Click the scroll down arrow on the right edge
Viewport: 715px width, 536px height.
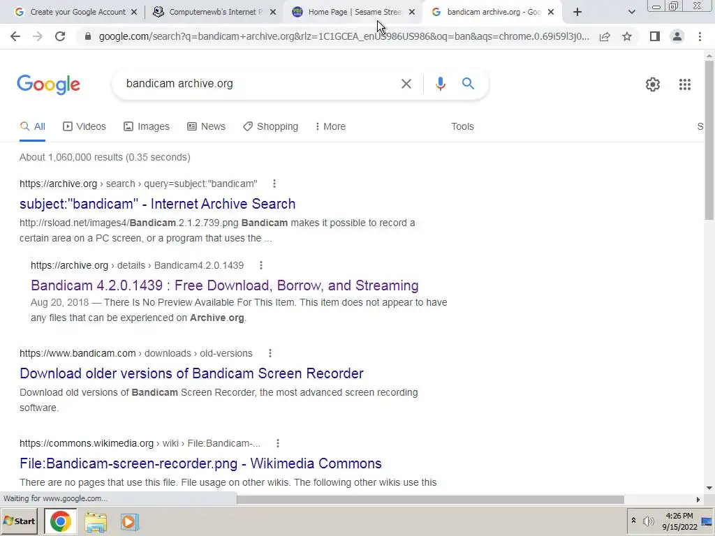tap(709, 488)
